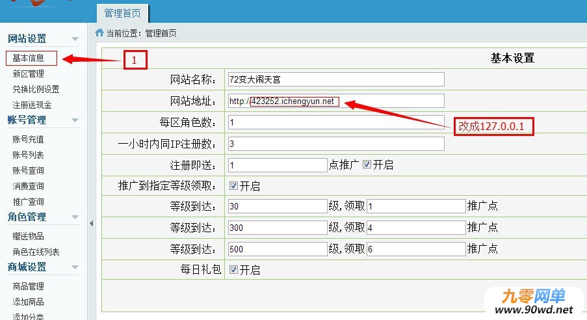This screenshot has width=587, height=320.
Task: Open 推广查询 page
Action: [28, 202]
